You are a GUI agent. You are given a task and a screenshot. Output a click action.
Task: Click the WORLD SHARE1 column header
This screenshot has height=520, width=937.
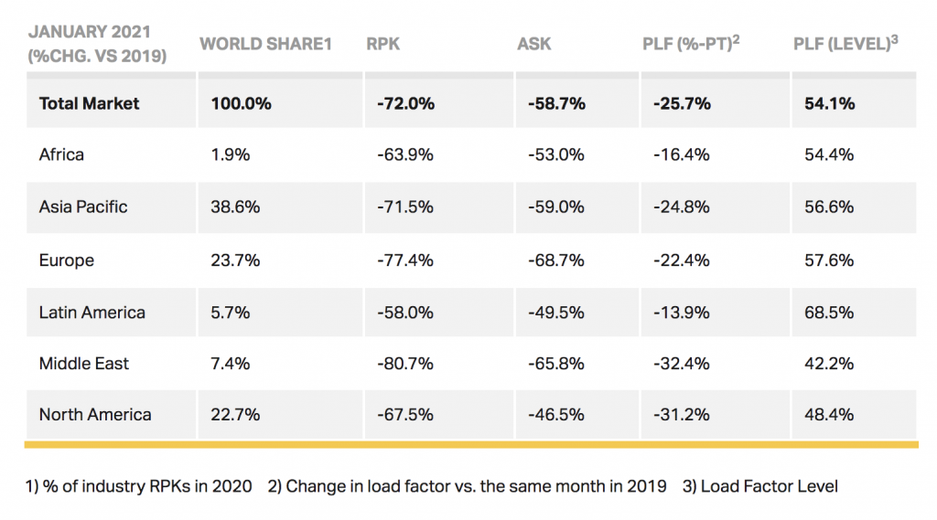click(x=265, y=44)
